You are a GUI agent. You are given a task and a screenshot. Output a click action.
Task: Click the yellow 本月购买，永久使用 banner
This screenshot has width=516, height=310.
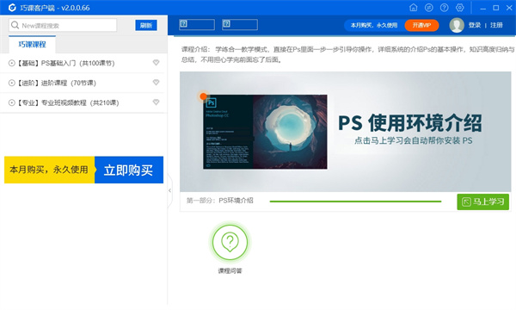pos(49,170)
